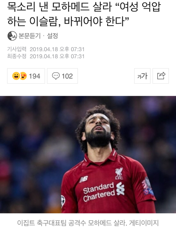176x232 pixels.
Task: Open the 가가 font size option
Action: point(142,76)
